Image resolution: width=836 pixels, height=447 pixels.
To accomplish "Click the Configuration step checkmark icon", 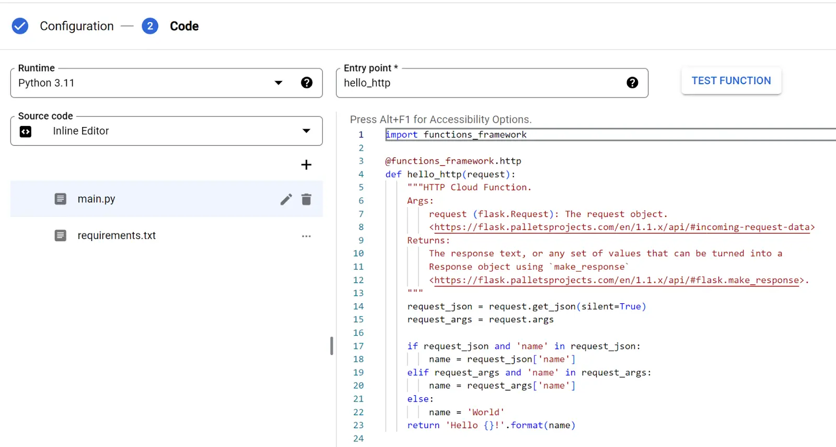I will point(20,26).
